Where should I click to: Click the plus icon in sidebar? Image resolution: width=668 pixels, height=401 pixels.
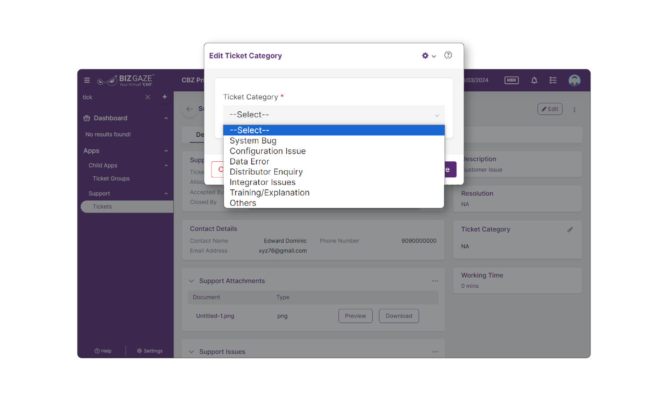coord(164,97)
